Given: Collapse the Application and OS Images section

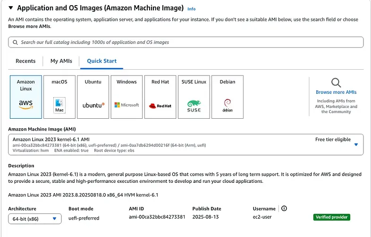Looking at the screenshot, I should (10, 8).
